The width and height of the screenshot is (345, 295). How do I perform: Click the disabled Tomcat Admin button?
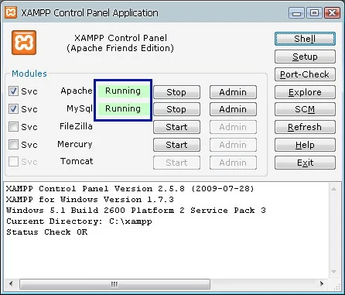tap(233, 163)
